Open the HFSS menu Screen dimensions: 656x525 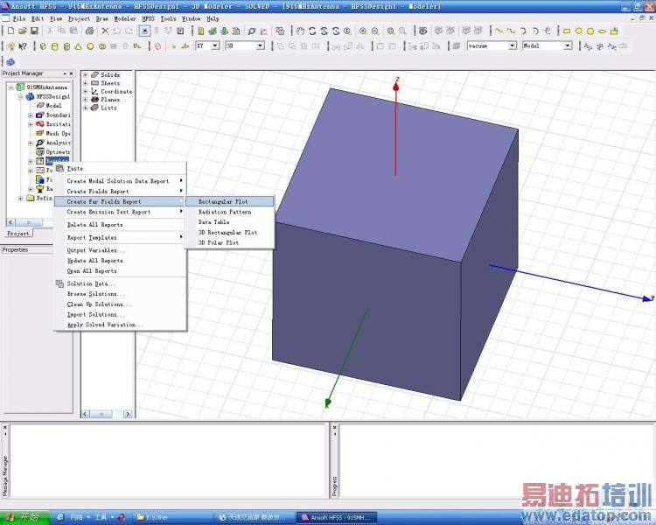148,19
